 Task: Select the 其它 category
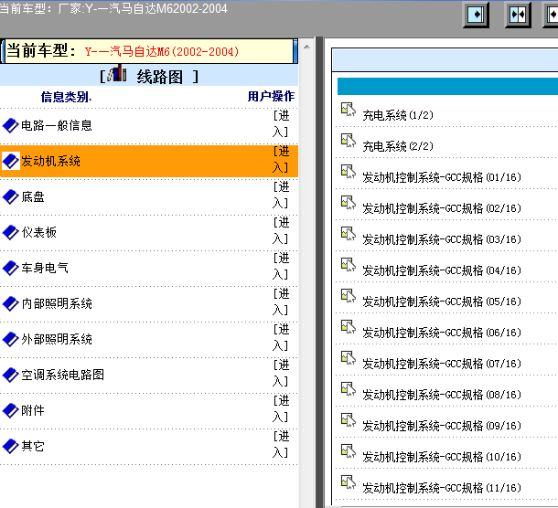pos(33,446)
